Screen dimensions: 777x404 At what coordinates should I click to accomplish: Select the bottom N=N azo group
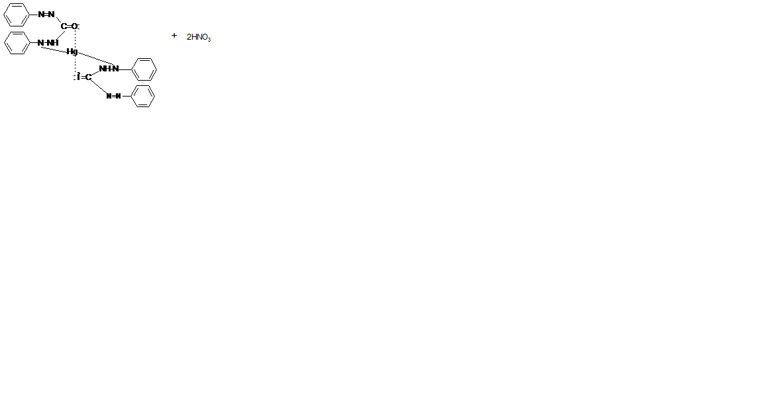[x=113, y=96]
